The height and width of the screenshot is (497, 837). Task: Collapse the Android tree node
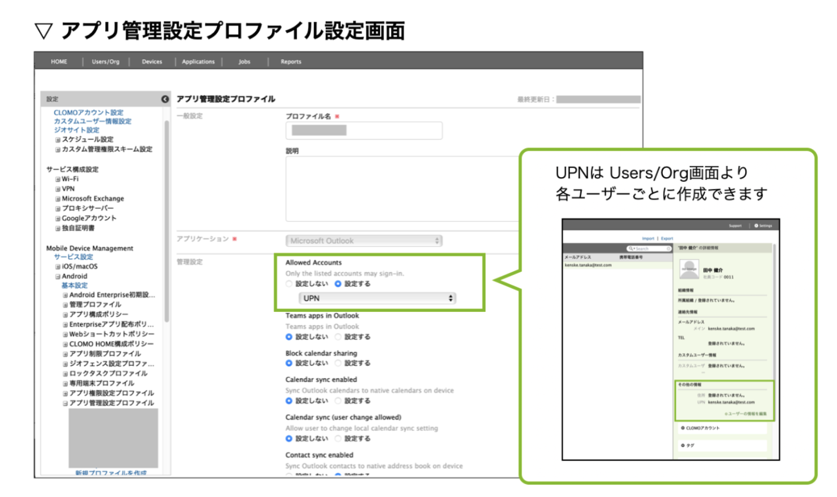(x=58, y=277)
